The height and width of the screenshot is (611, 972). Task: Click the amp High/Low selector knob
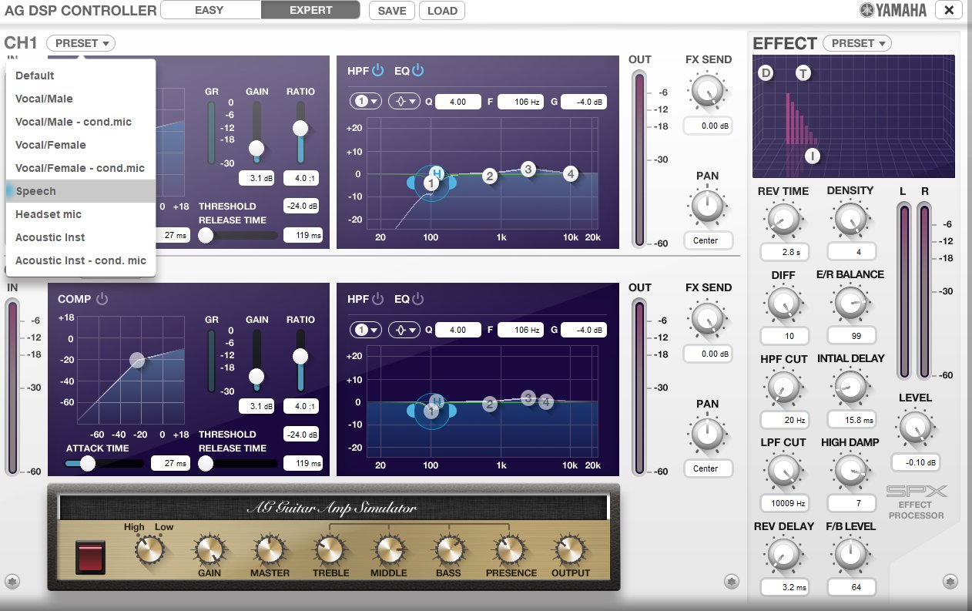(149, 550)
